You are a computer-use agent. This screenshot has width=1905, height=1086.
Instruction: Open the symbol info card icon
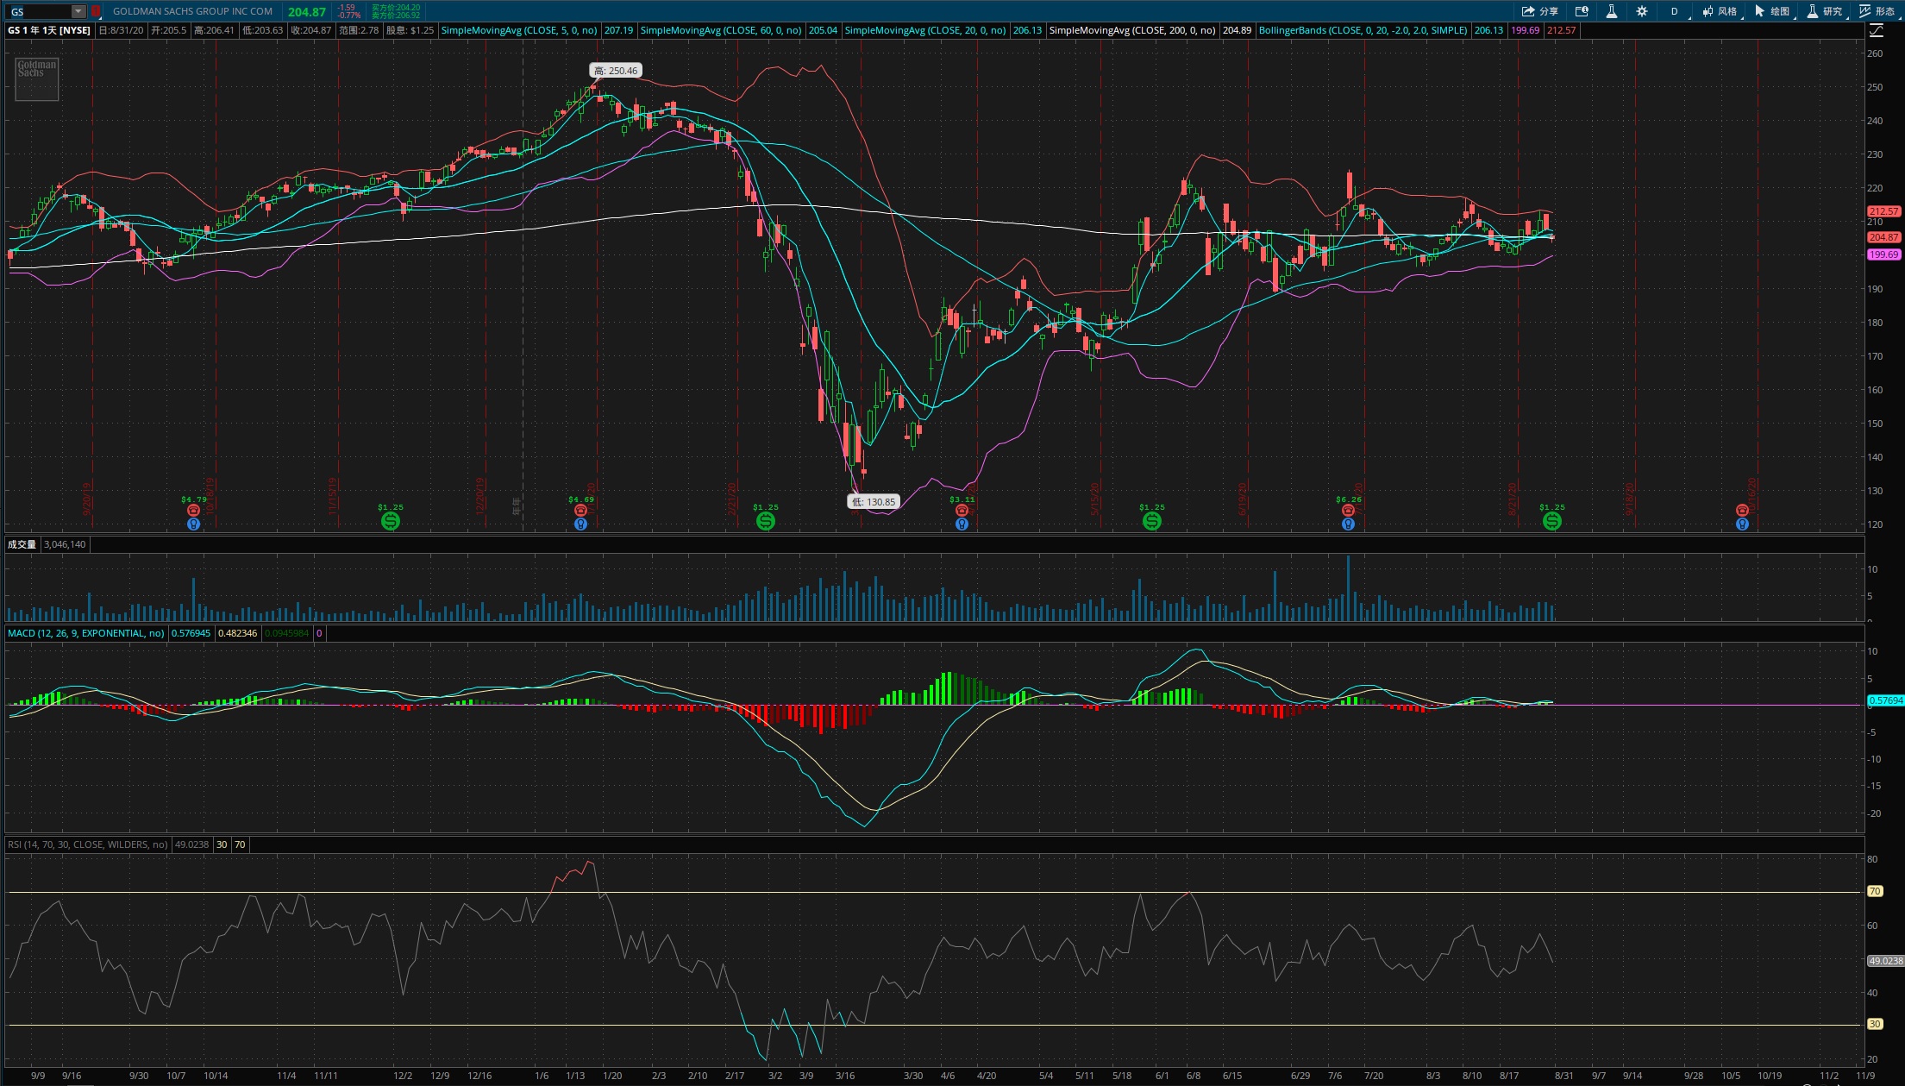coord(1582,11)
